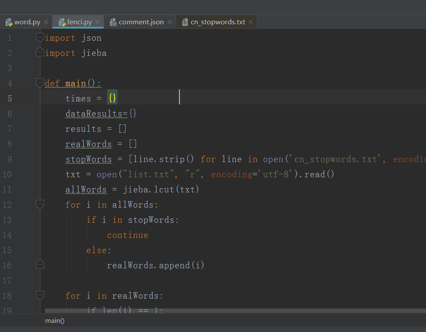Image resolution: width=426 pixels, height=332 pixels.
Task: Click 'for i in allWords:' line
Action: pyautogui.click(x=112, y=205)
